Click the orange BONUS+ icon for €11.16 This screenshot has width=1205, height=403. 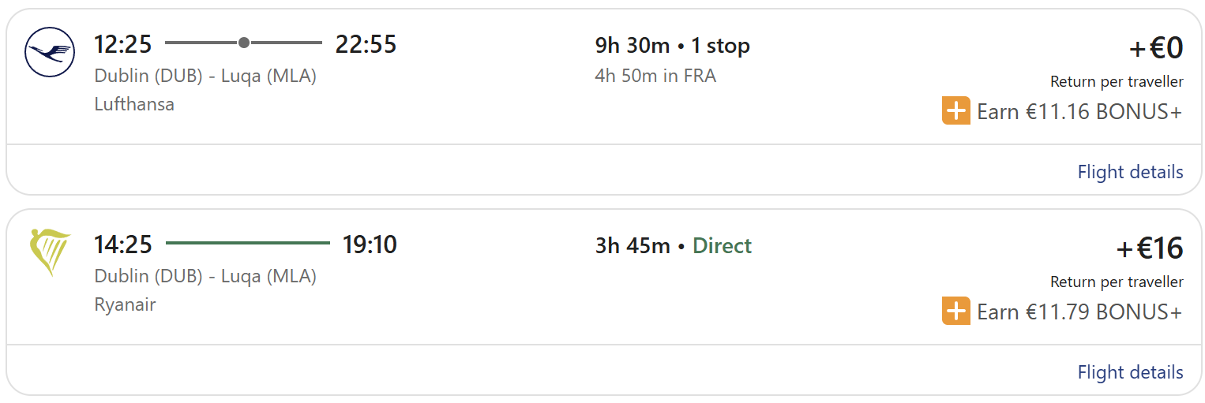coord(955,111)
